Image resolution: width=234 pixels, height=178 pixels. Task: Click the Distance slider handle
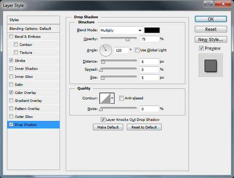coord(103,62)
